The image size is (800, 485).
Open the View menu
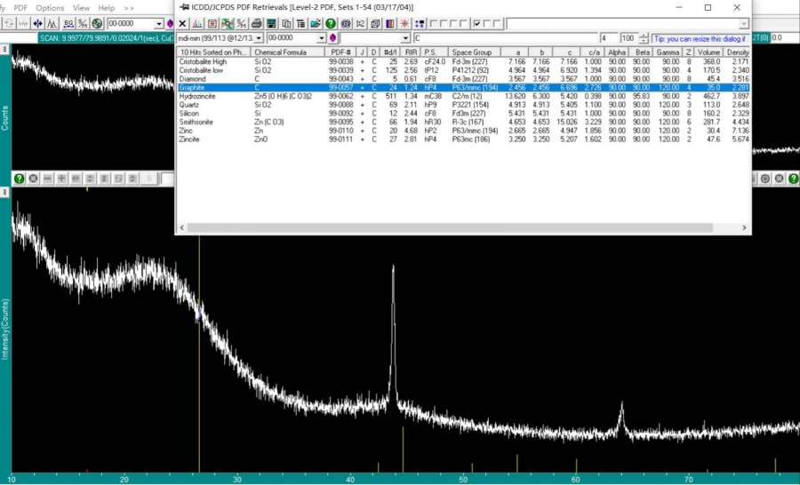click(x=81, y=7)
